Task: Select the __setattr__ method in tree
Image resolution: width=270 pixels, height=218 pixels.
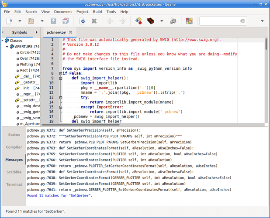Action: tap(28, 100)
